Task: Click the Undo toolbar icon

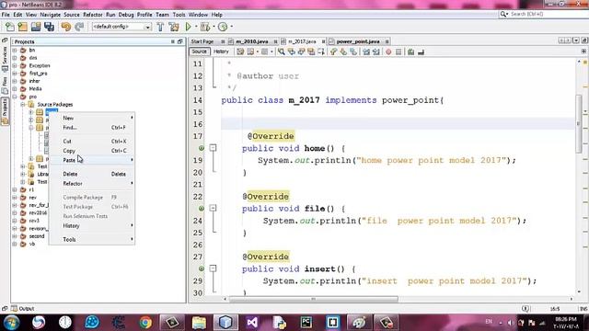Action: click(65, 27)
